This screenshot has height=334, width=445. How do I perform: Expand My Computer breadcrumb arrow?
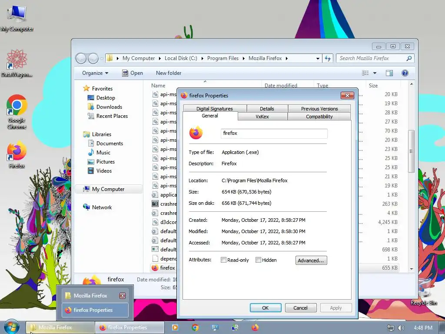159,58
